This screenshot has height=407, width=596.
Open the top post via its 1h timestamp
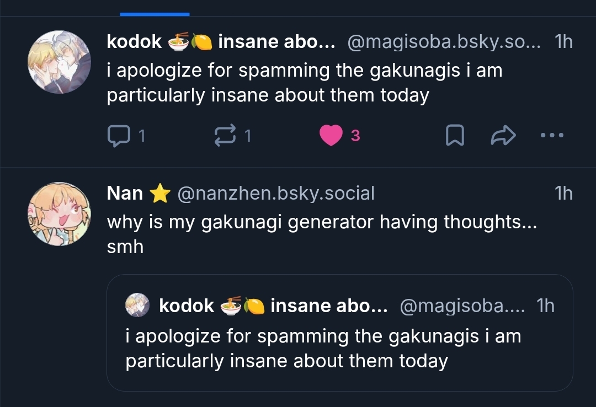click(563, 42)
